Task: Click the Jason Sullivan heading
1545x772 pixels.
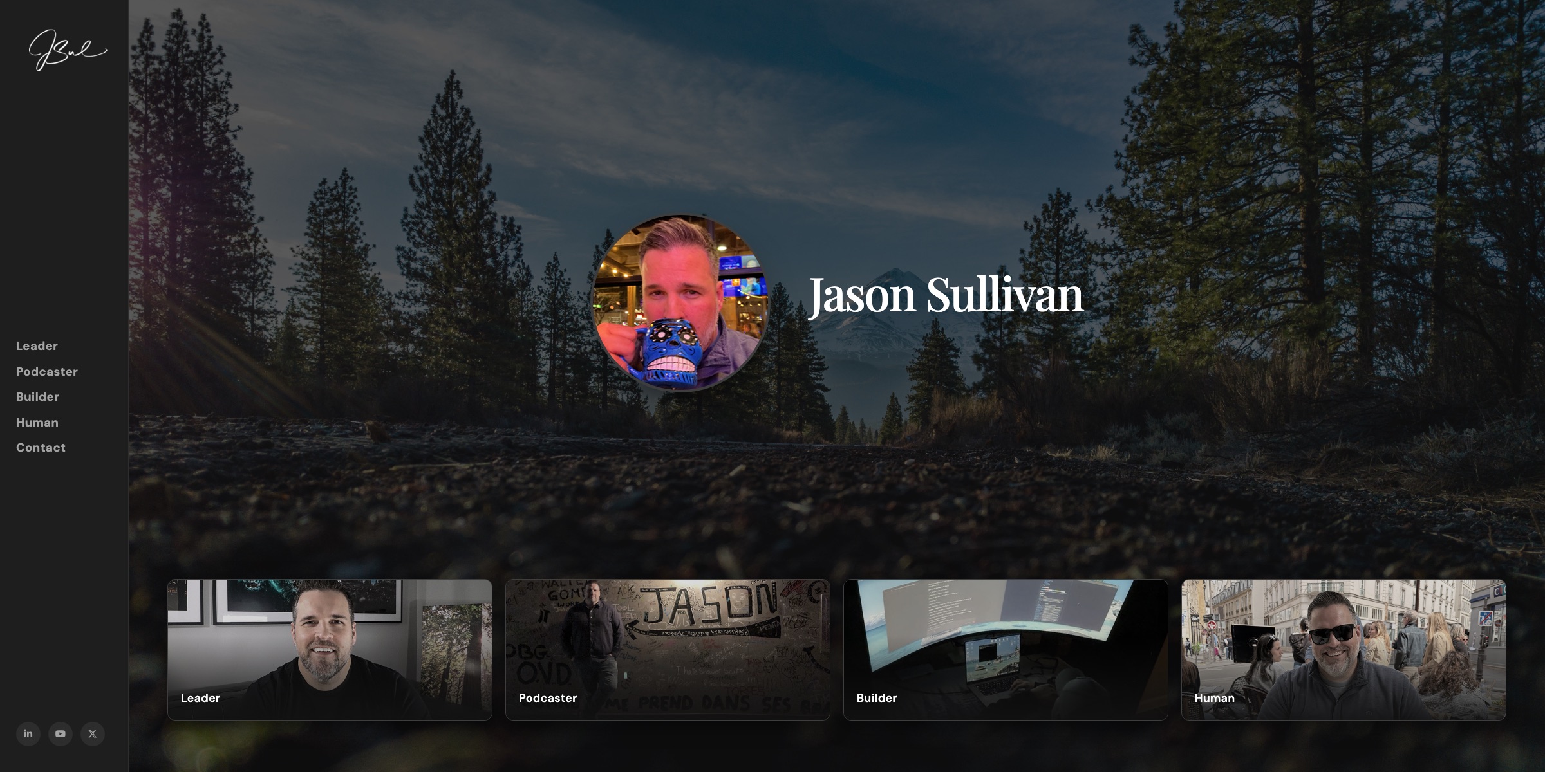Action: tap(946, 295)
